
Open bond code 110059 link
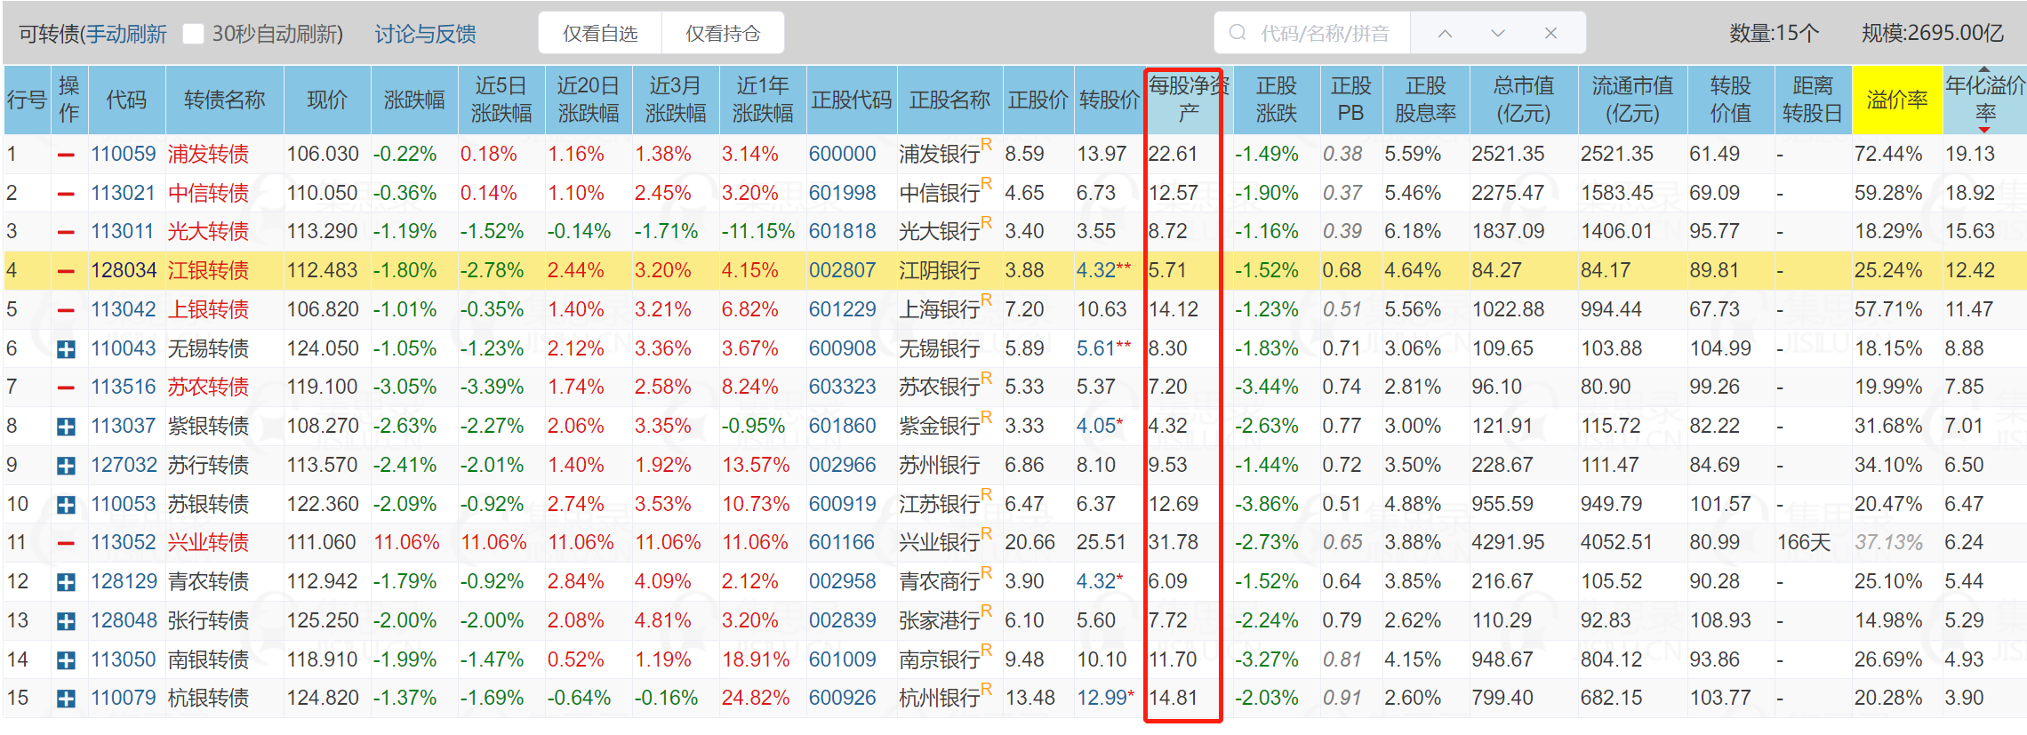[x=123, y=154]
